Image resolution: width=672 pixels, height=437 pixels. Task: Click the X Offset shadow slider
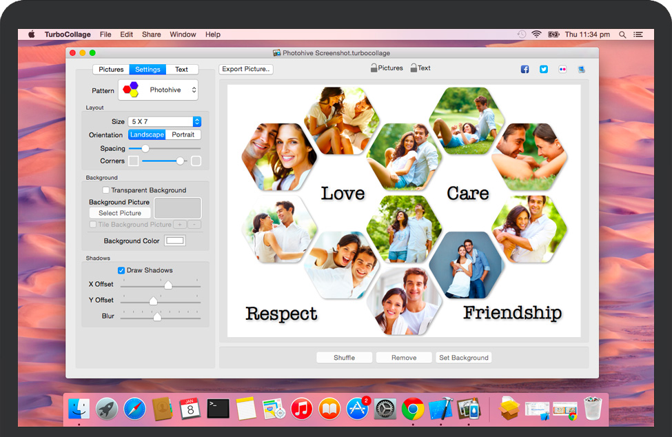pos(161,285)
